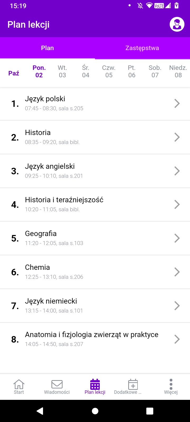Image resolution: width=190 pixels, height=422 pixels.
Task: Expand the Język niemiecki lesson chevron
Action: click(x=177, y=306)
